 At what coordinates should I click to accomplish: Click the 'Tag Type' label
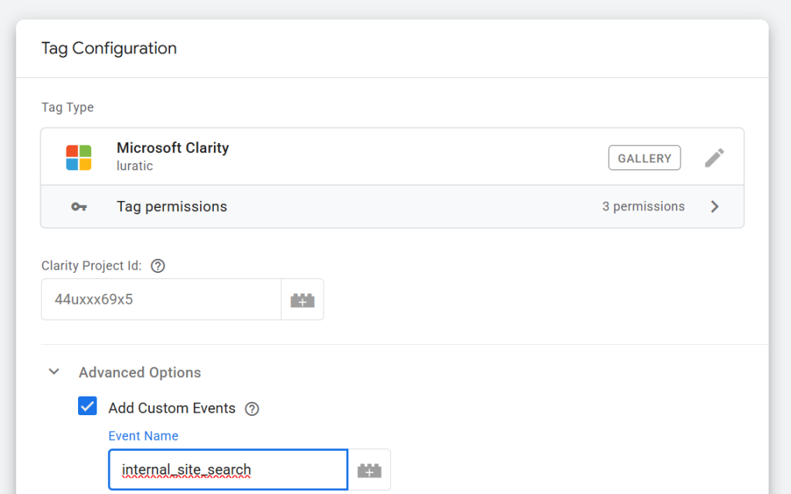click(x=68, y=107)
